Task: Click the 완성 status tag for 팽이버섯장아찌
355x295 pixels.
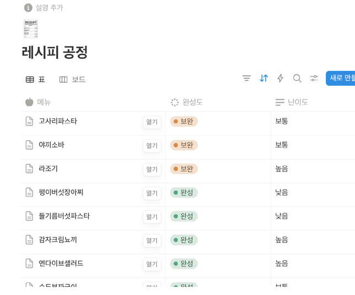Action: pos(184,193)
